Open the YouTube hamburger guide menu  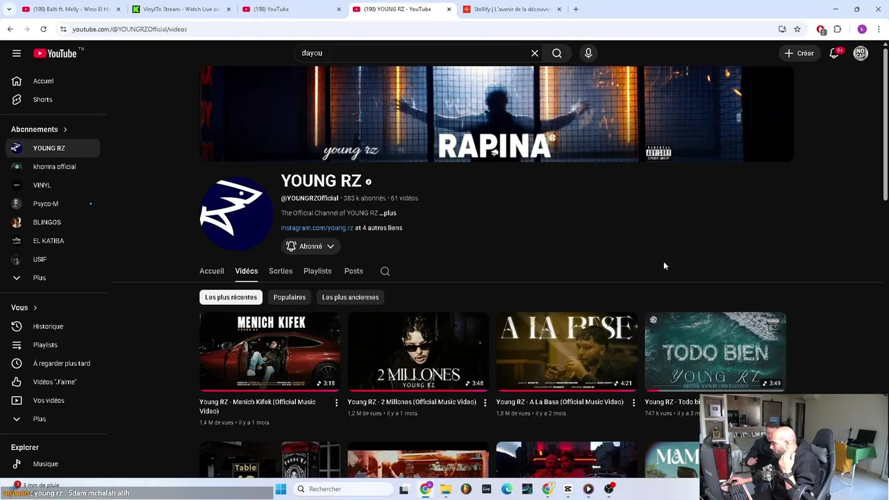click(x=17, y=53)
